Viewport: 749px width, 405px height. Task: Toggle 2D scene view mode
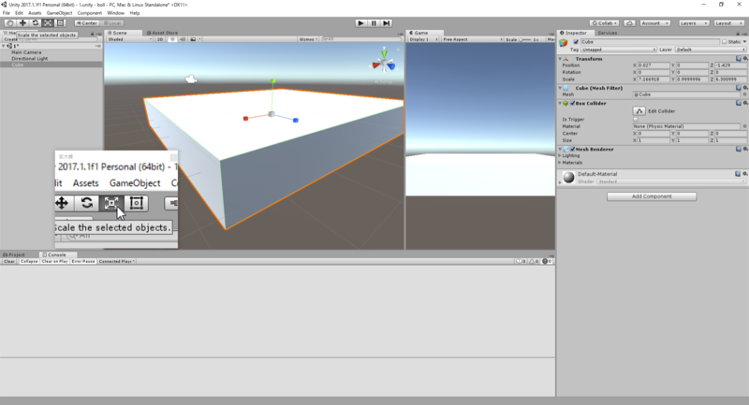pos(160,39)
